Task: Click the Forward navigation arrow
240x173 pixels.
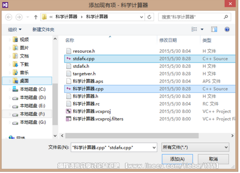Action: pyautogui.click(x=19, y=17)
